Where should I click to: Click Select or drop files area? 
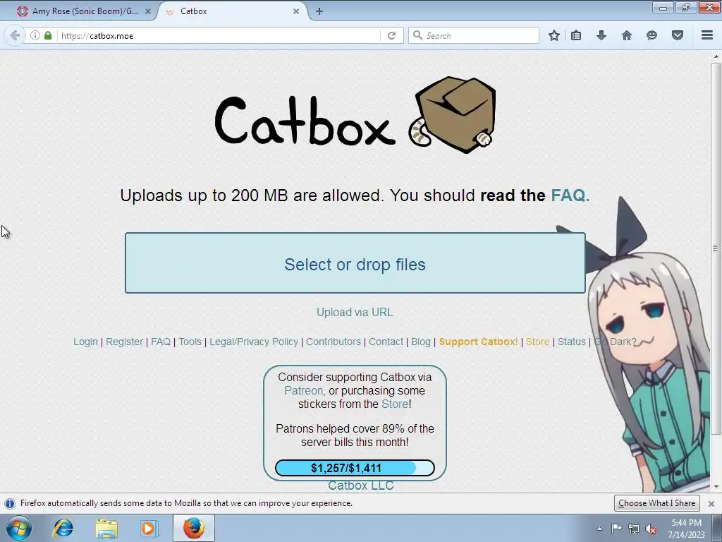(355, 263)
